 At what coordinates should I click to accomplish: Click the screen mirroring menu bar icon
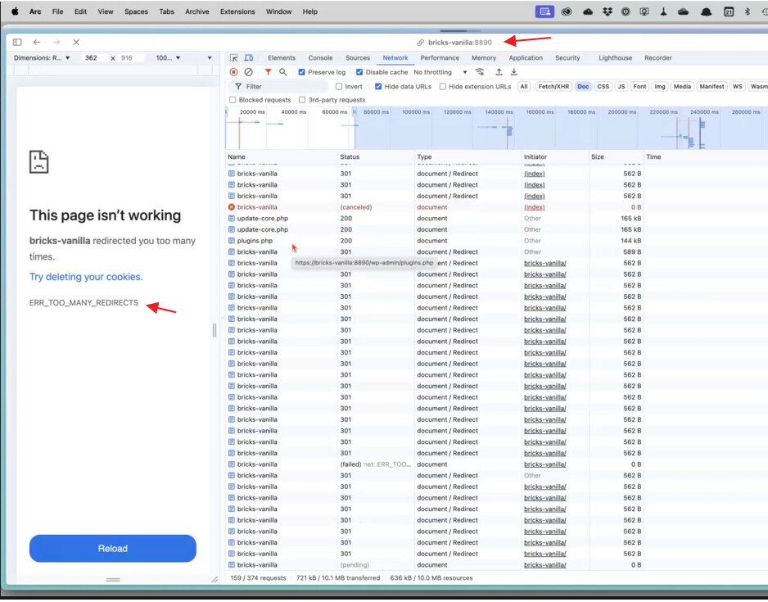coord(544,11)
